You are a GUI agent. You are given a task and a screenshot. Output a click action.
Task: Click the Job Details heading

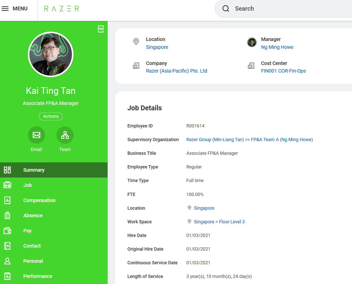pos(145,108)
